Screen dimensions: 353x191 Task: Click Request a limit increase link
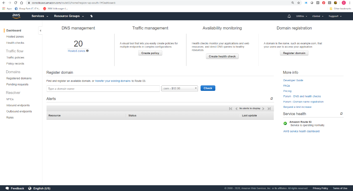pyautogui.click(x=297, y=107)
